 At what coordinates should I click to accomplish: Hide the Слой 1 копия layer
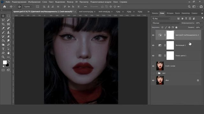click(x=153, y=66)
